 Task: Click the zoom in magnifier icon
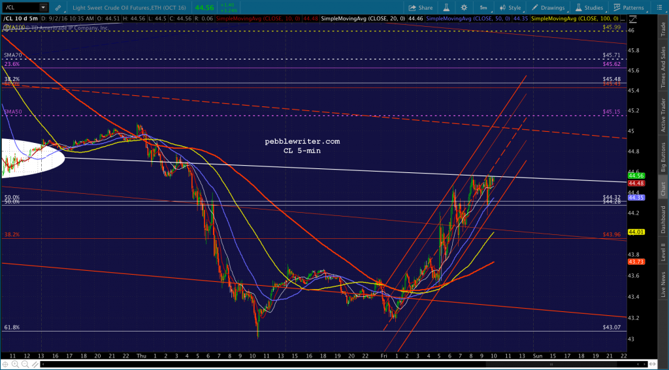pyautogui.click(x=14, y=364)
